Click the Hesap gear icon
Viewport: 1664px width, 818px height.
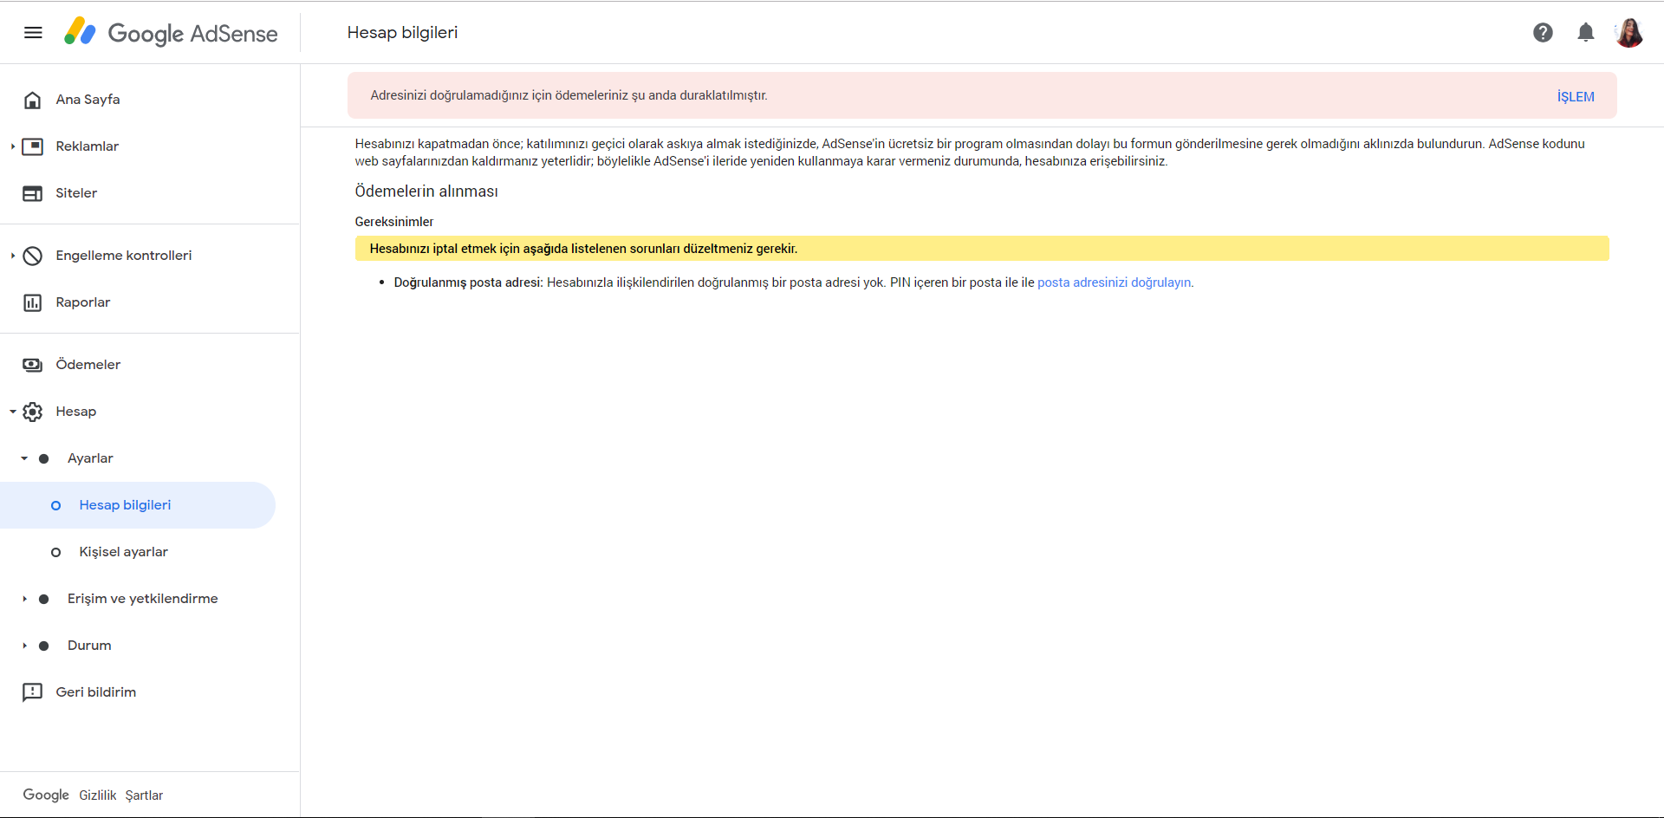(32, 412)
